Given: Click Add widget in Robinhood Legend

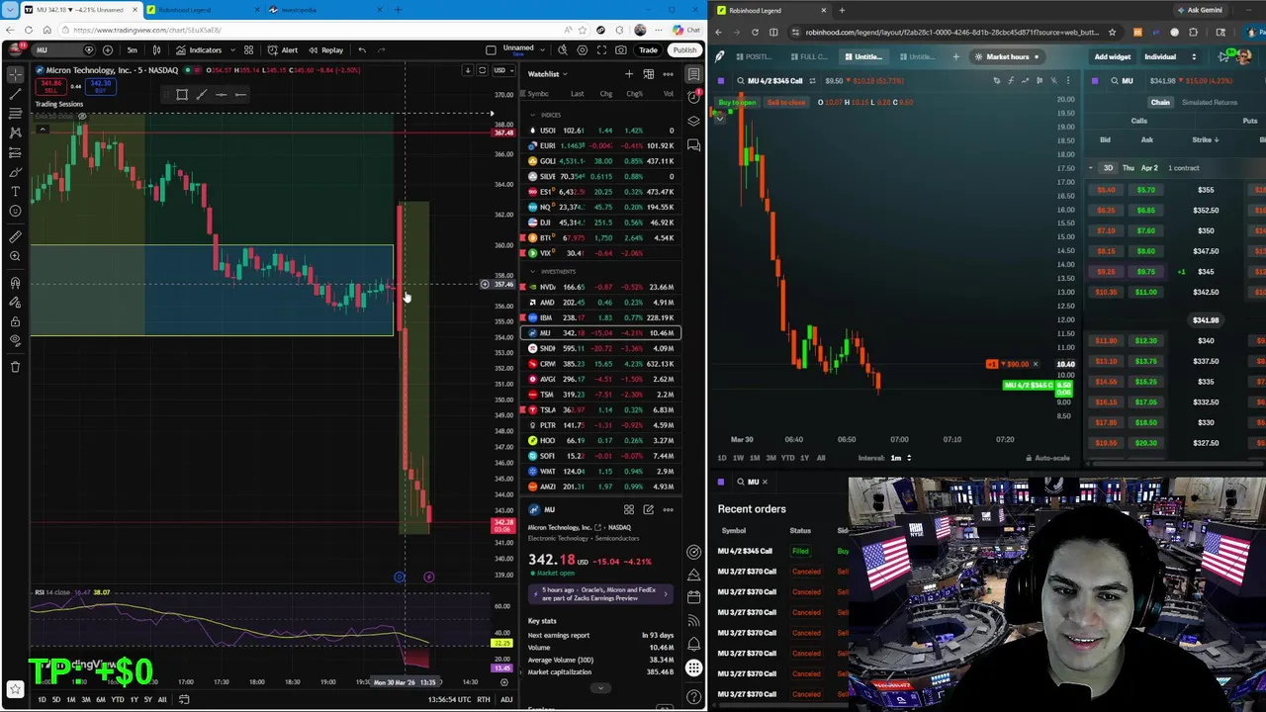Looking at the screenshot, I should [x=1112, y=56].
